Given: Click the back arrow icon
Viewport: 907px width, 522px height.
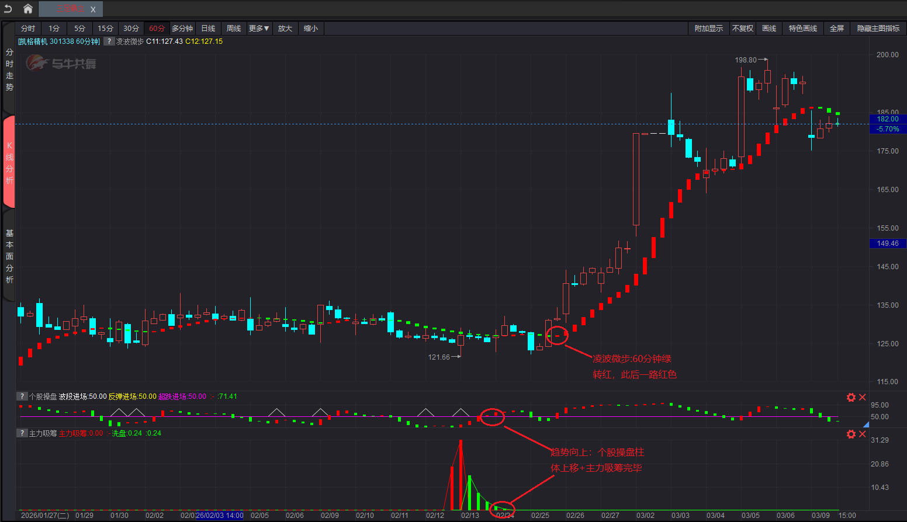Looking at the screenshot, I should (8, 9).
